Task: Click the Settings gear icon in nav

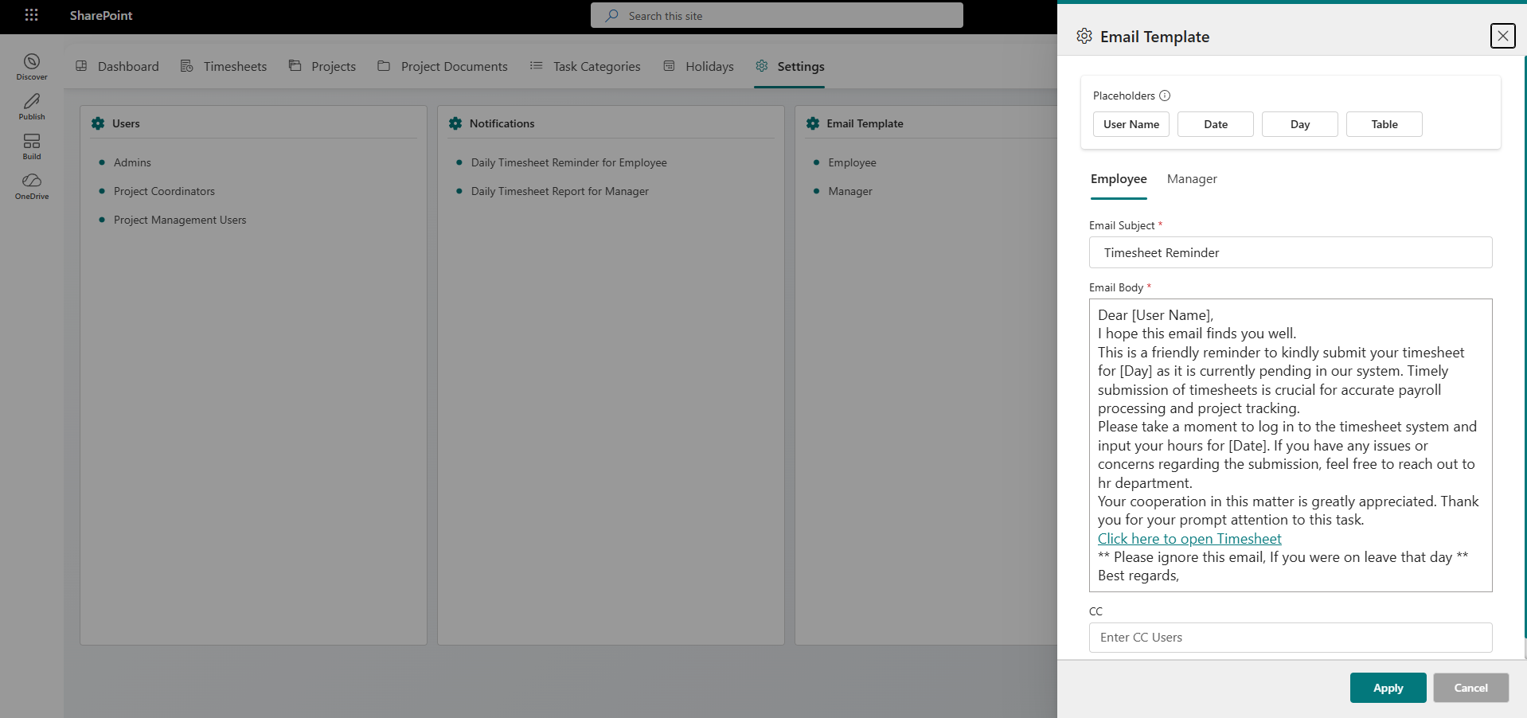Action: (x=762, y=66)
